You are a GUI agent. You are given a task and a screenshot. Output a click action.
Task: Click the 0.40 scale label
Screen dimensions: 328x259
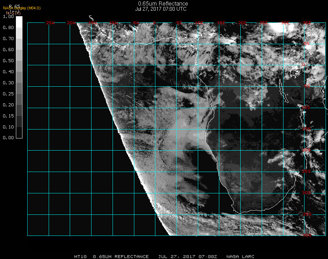8,72
